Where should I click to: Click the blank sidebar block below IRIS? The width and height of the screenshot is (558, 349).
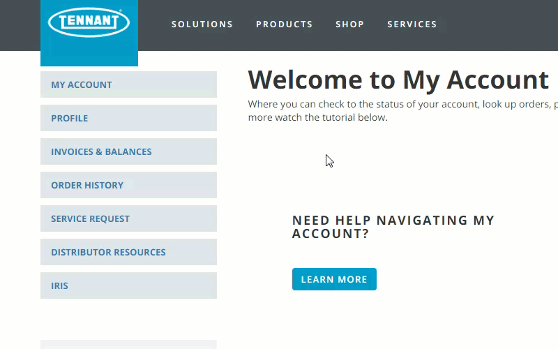pyautogui.click(x=128, y=344)
